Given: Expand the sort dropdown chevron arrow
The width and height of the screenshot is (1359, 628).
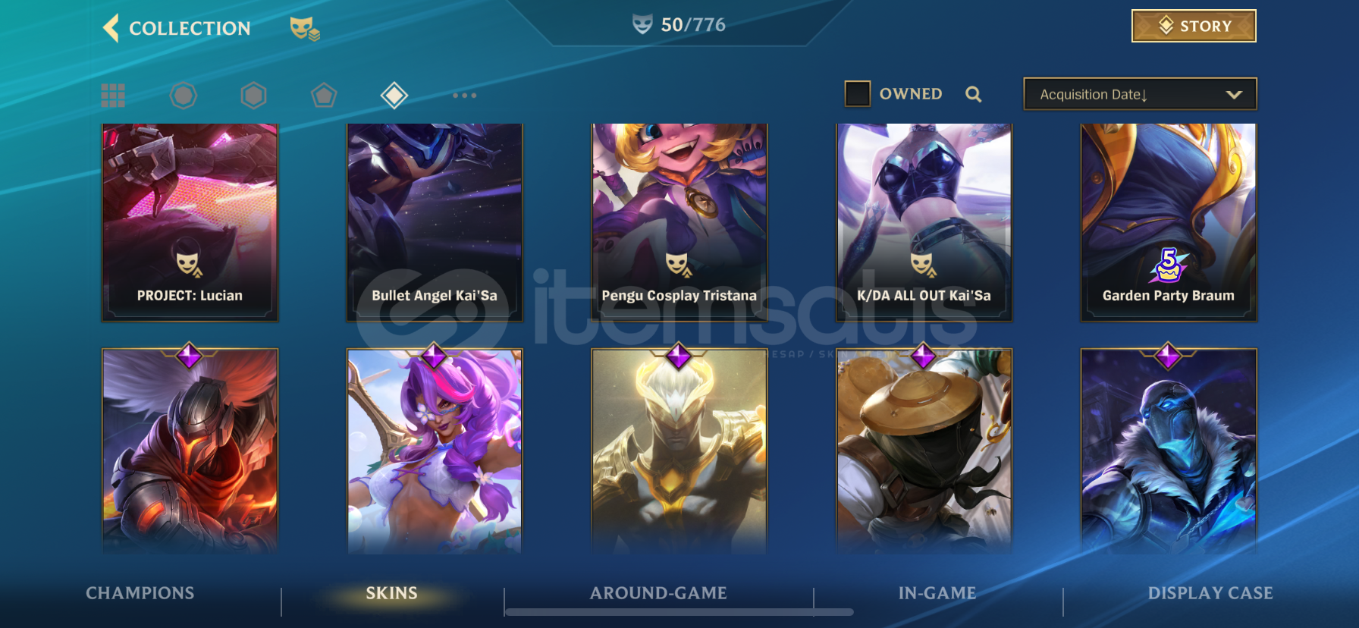Looking at the screenshot, I should point(1234,95).
